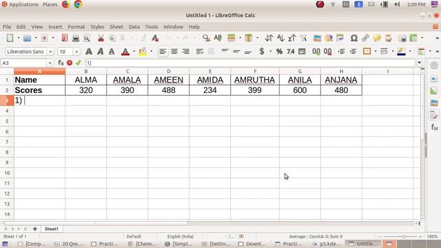Insert a chart

coord(329,38)
